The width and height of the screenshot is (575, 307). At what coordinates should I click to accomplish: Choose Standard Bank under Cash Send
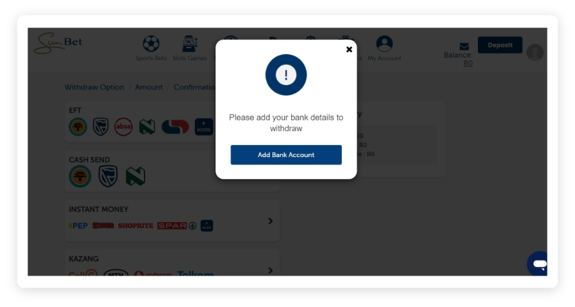pyautogui.click(x=108, y=176)
